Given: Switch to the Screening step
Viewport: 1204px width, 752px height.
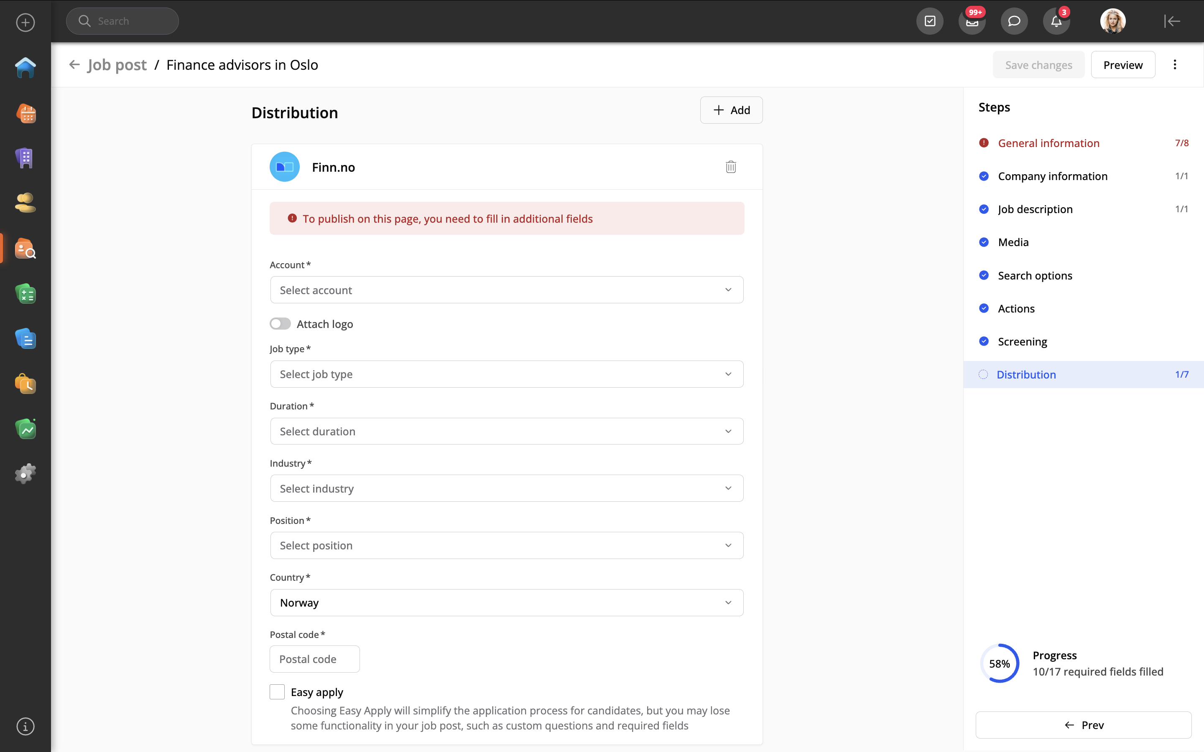Looking at the screenshot, I should pos(1022,342).
